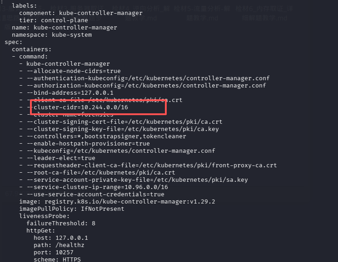
Task: Click the --bind-address=127.0.0.1 argument
Action: coord(70,93)
